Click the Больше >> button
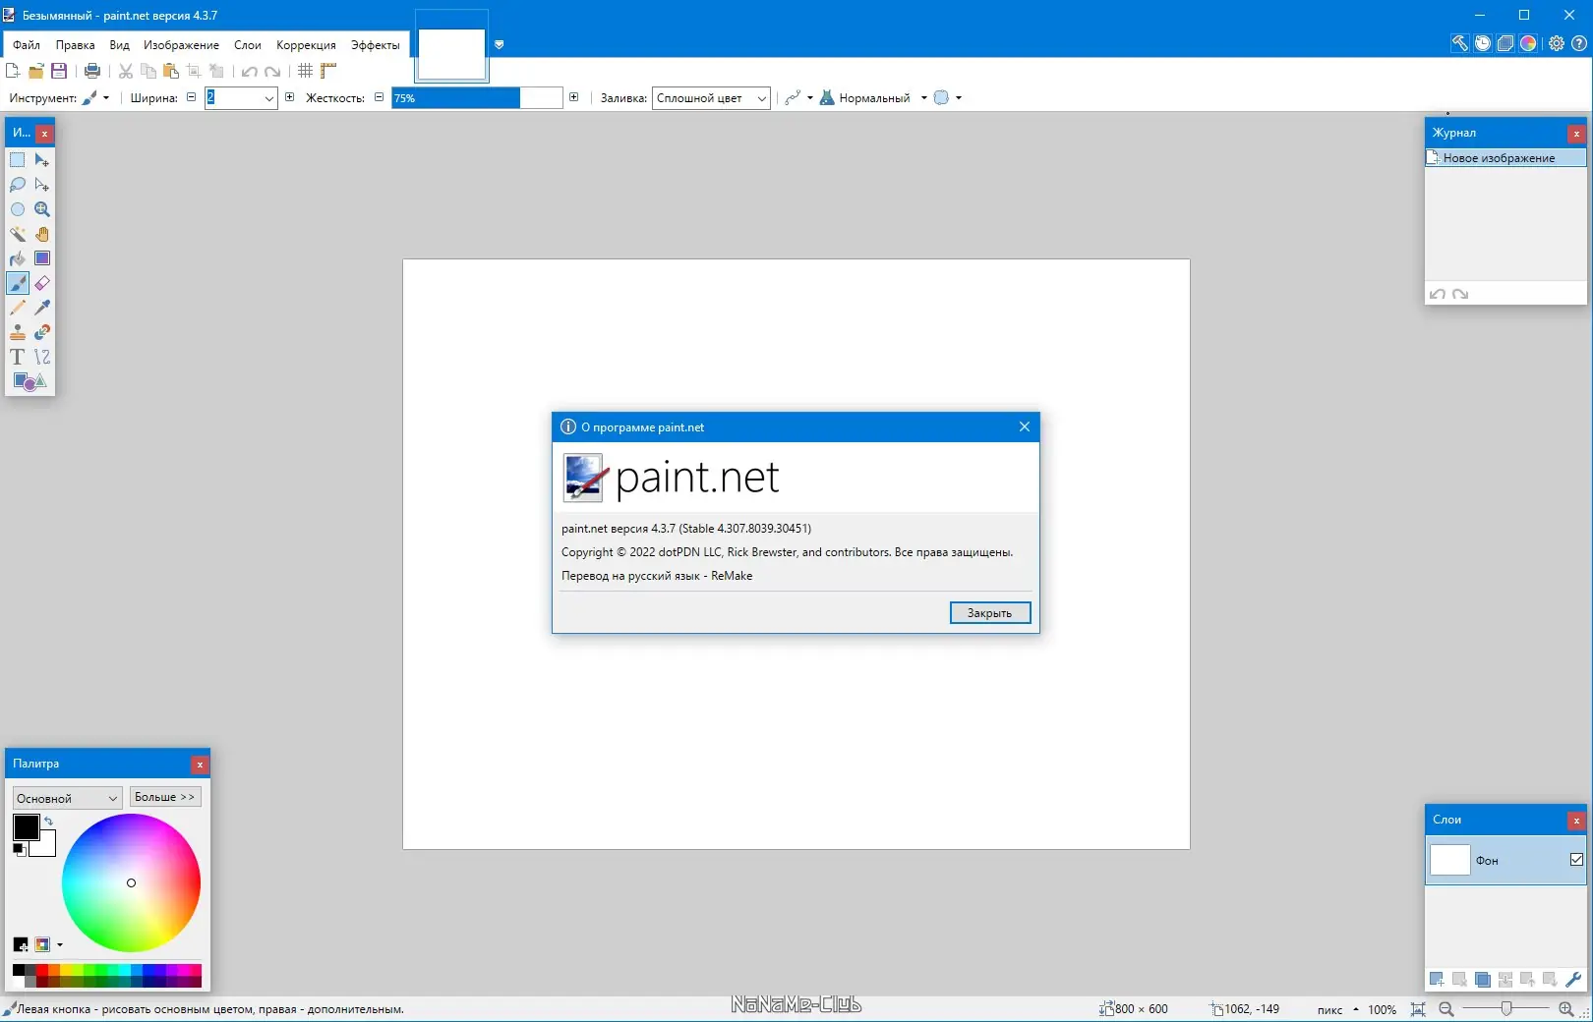This screenshot has height=1022, width=1593. coord(165,797)
